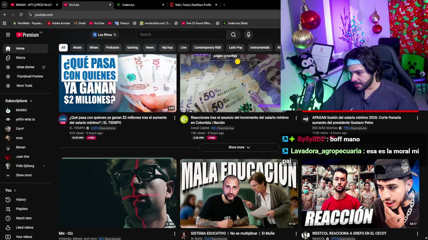The height and width of the screenshot is (240, 428).
Task: Open More Tools in the sidebar
Action: pyautogui.click(x=25, y=86)
